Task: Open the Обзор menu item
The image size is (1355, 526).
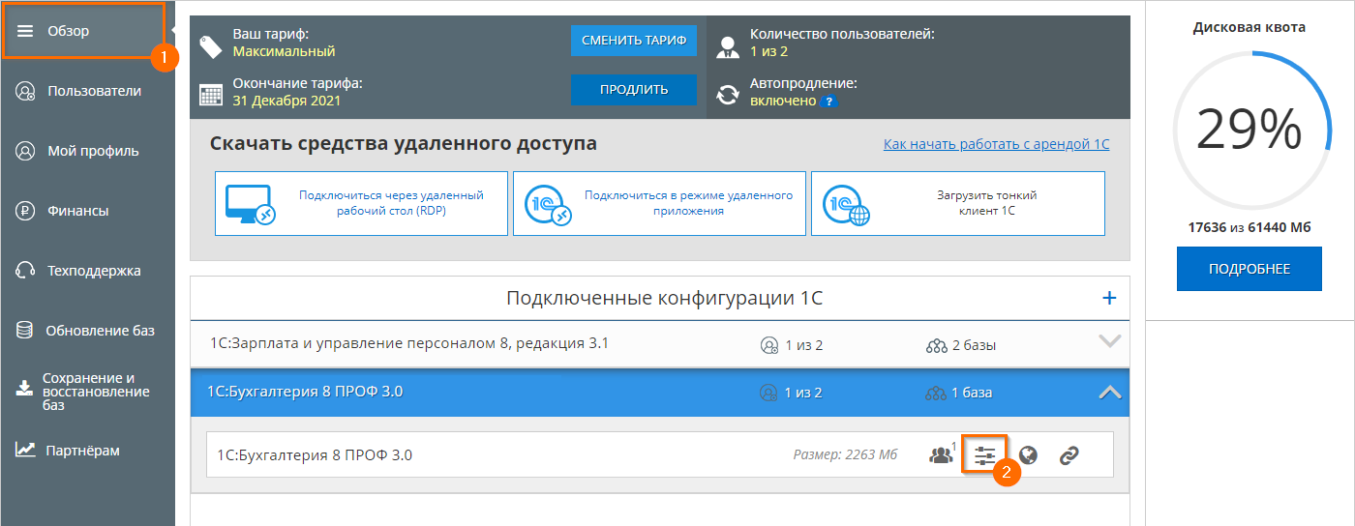Action: [x=83, y=31]
